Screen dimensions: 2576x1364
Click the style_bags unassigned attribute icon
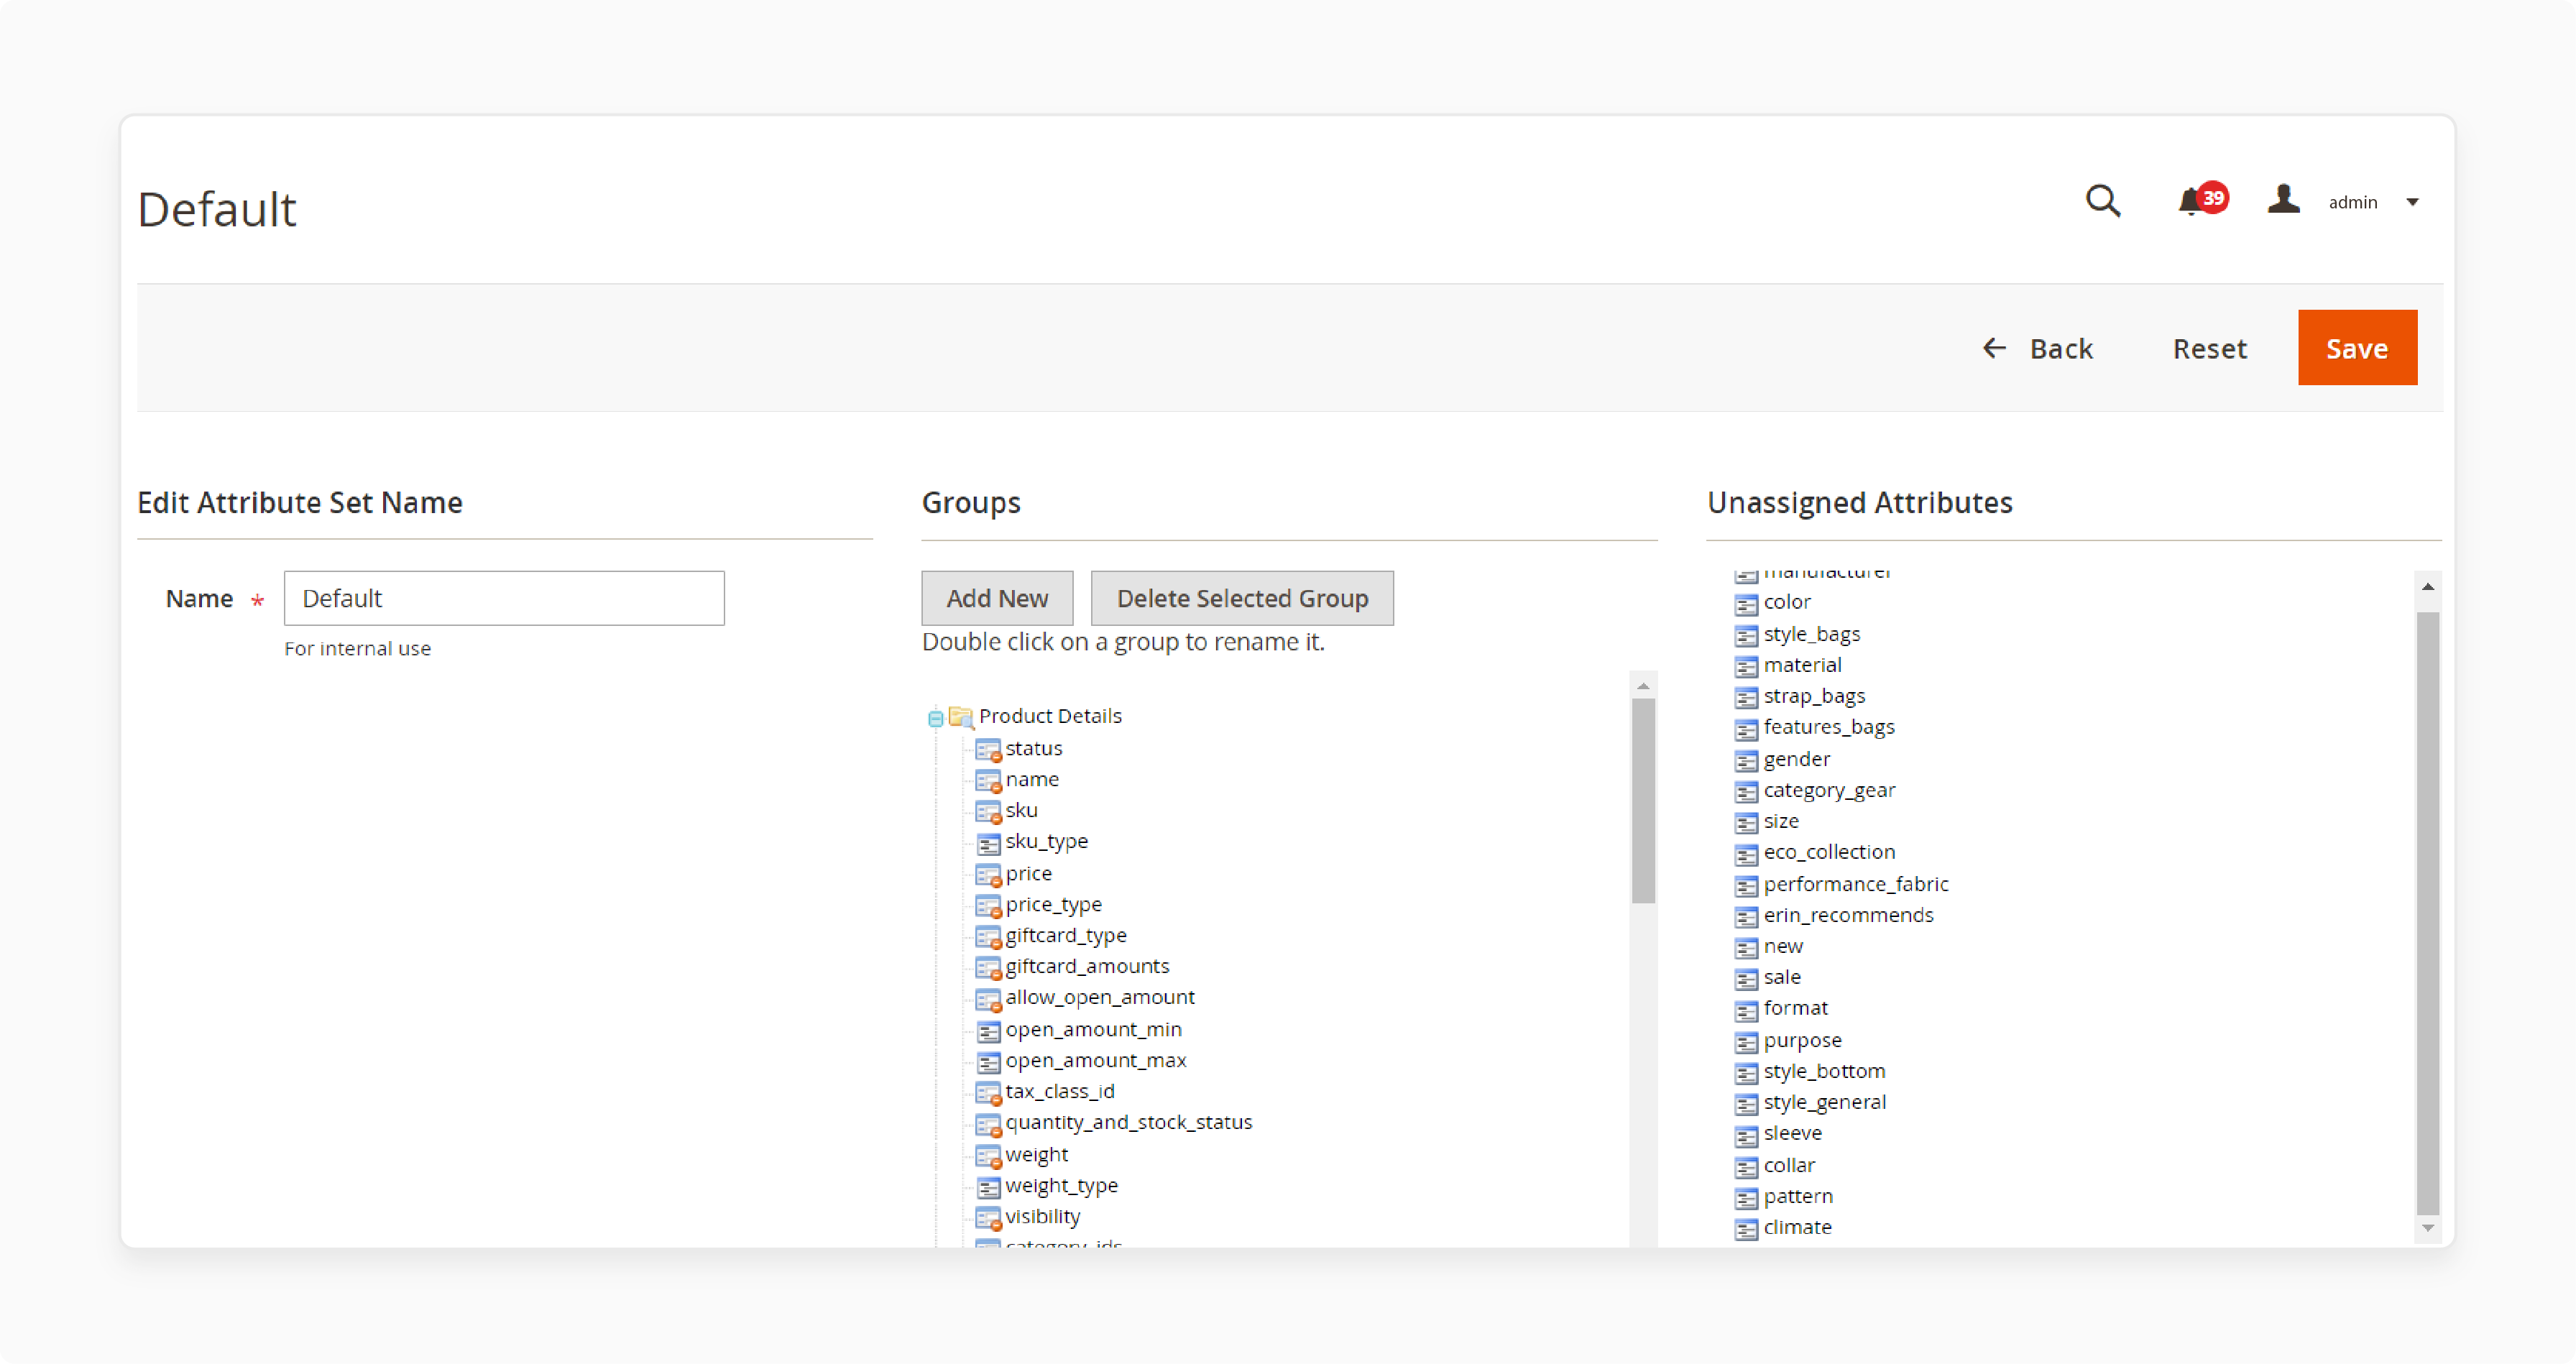tap(1746, 635)
